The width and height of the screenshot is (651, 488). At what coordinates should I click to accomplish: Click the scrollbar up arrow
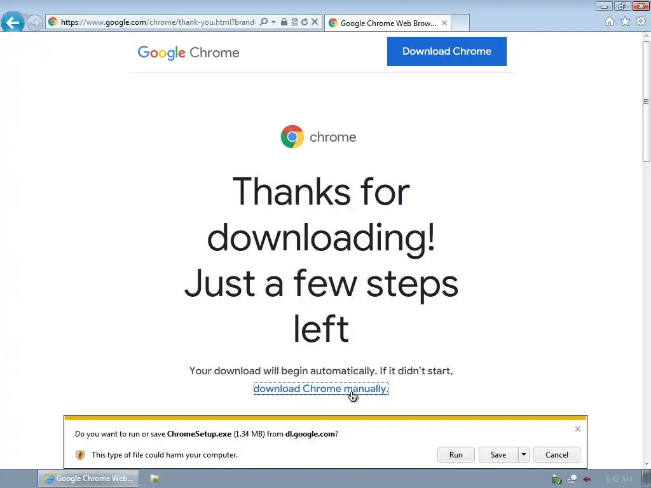coord(646,36)
